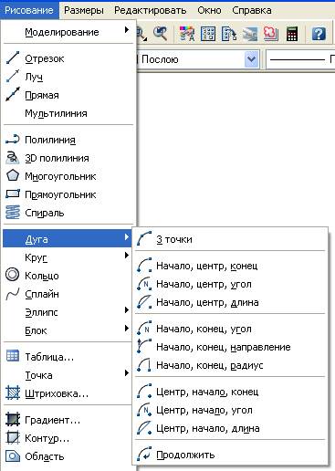Viewport: 335px width, 471px height.
Task: Choose the 3D полилиния tool
Action: tap(68, 158)
